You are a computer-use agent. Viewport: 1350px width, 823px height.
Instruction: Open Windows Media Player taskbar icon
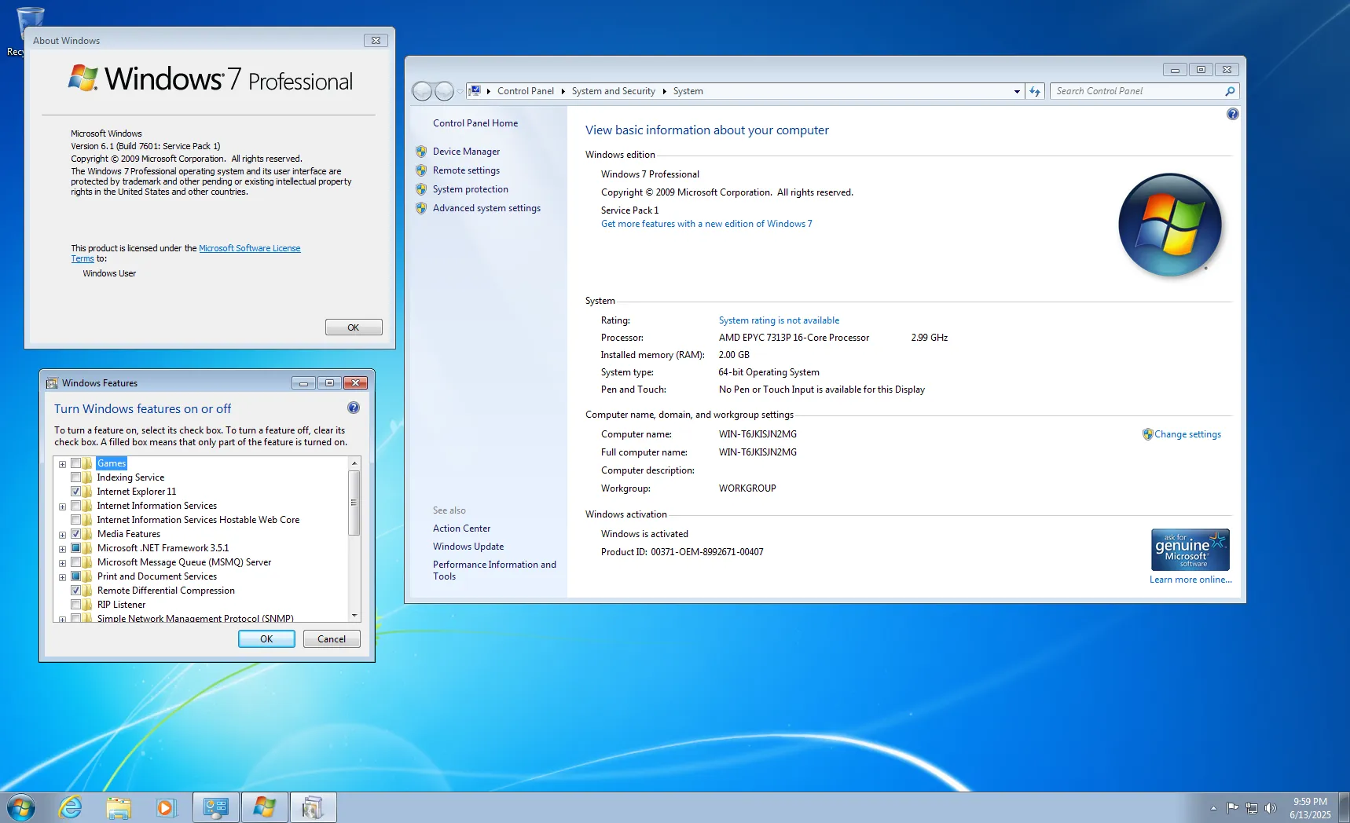(166, 807)
